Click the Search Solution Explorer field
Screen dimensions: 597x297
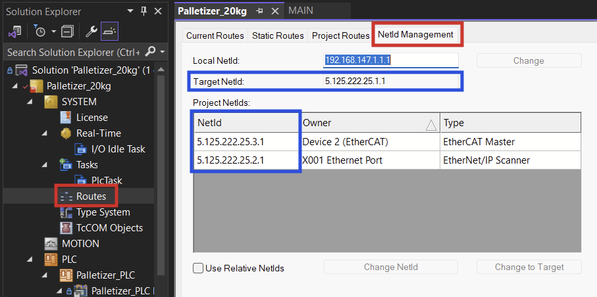point(74,52)
